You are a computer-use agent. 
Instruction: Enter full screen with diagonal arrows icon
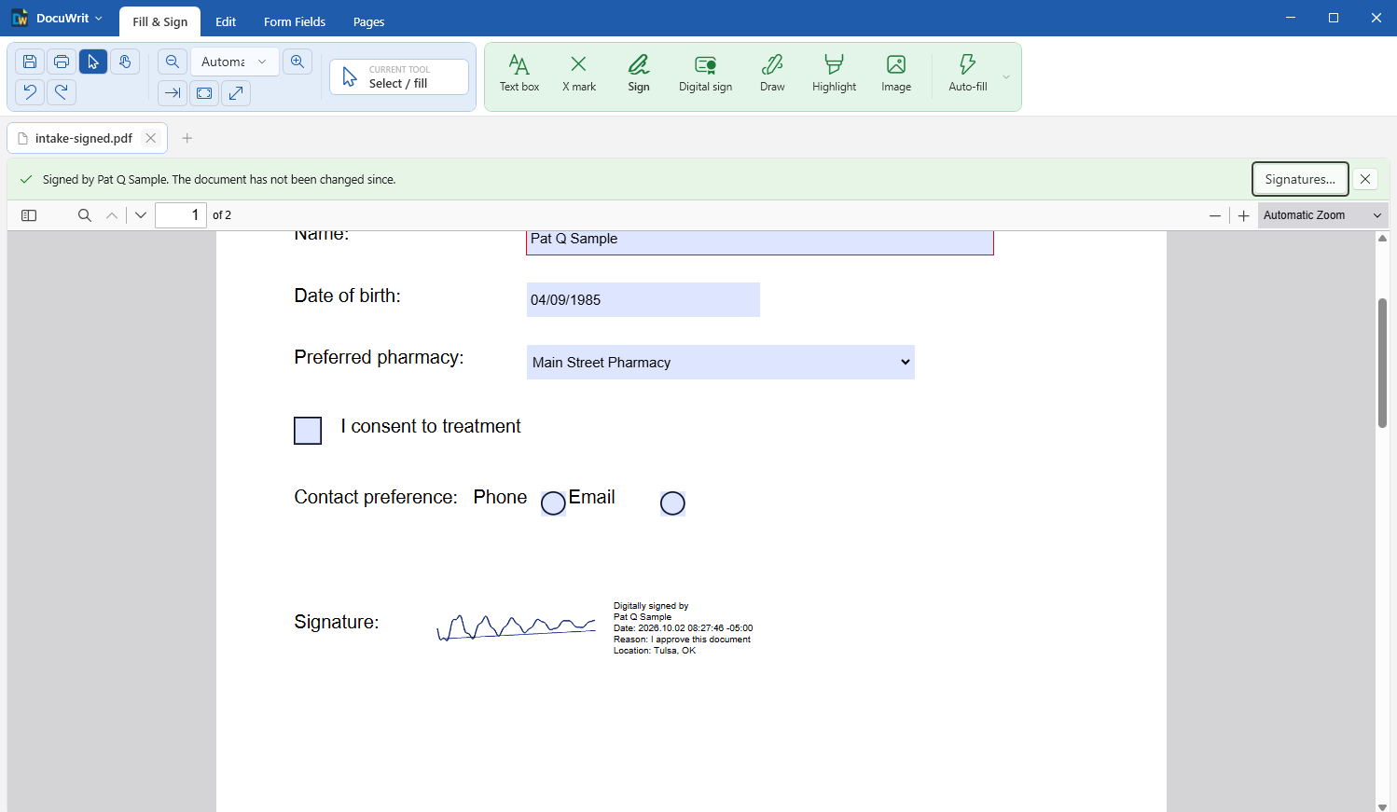(x=236, y=93)
